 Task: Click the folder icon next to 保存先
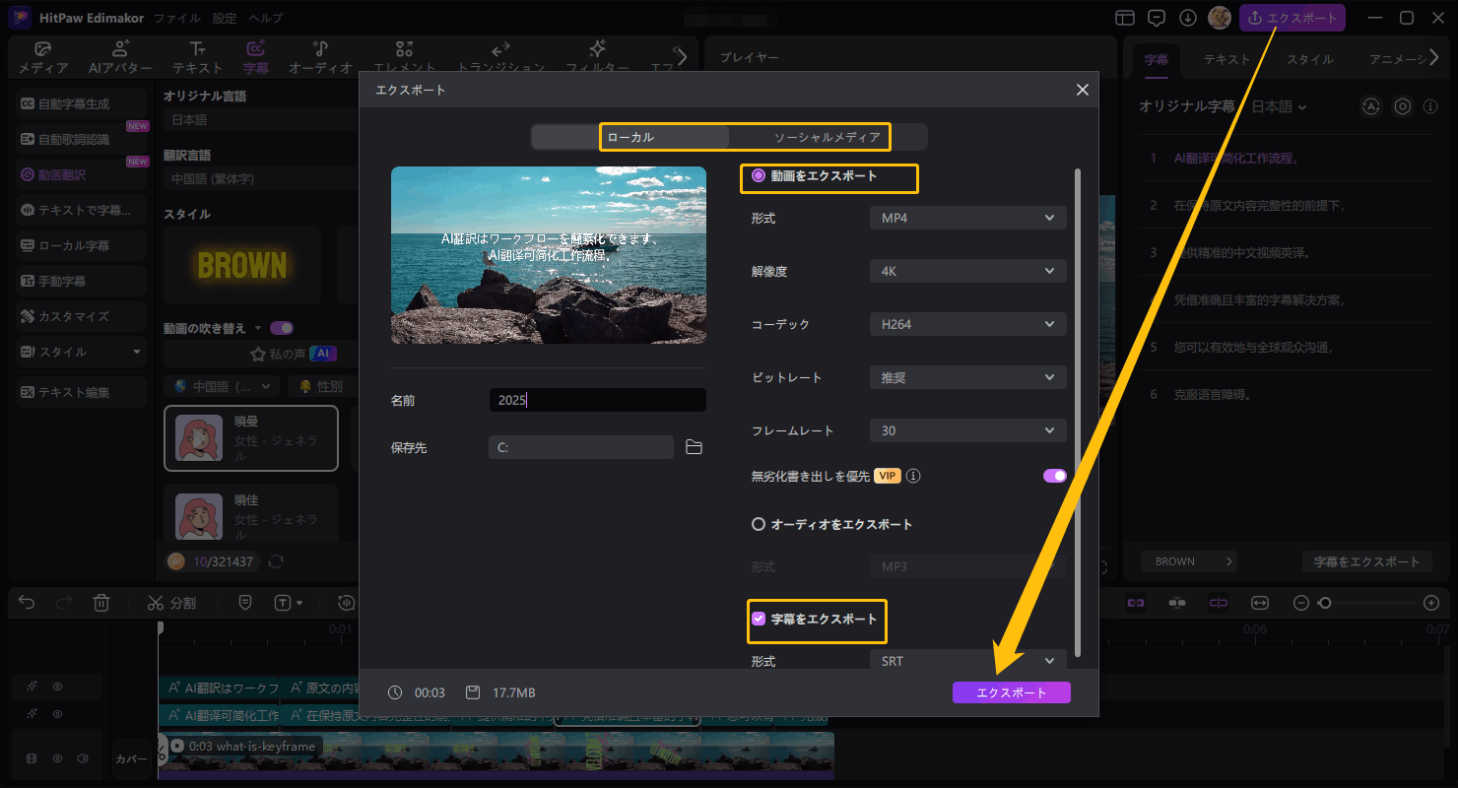pyautogui.click(x=694, y=447)
